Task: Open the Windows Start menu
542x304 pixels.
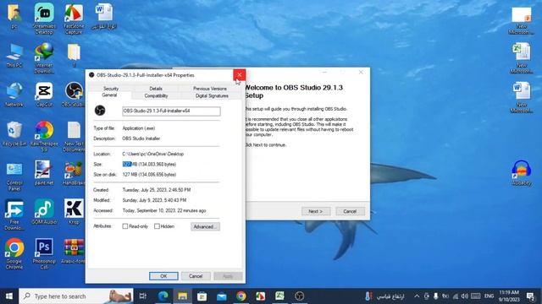Action: point(9,296)
